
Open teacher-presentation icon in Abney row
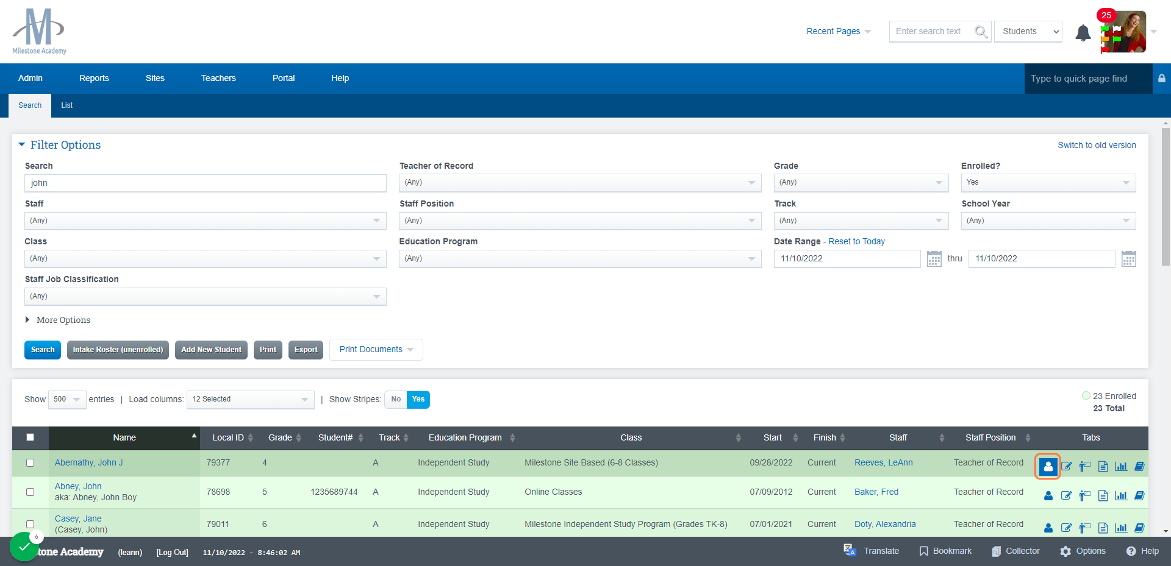[1084, 495]
